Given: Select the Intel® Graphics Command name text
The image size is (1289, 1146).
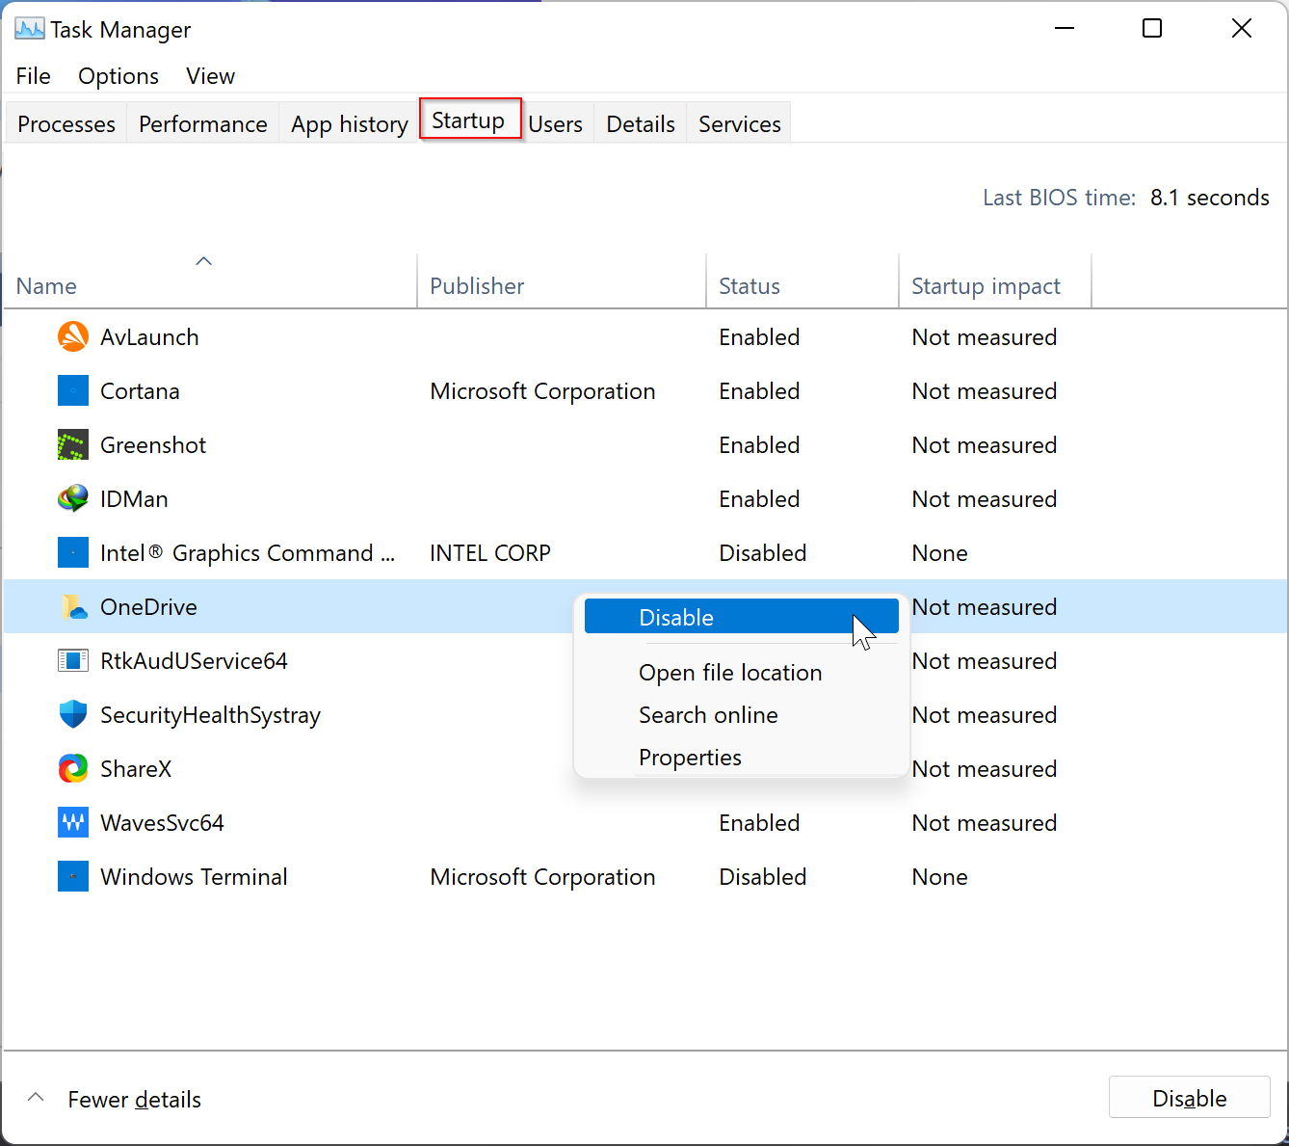Looking at the screenshot, I should 248,553.
